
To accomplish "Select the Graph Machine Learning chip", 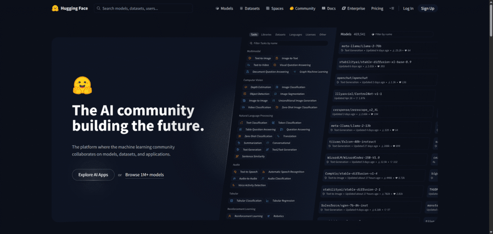I will tap(311, 72).
